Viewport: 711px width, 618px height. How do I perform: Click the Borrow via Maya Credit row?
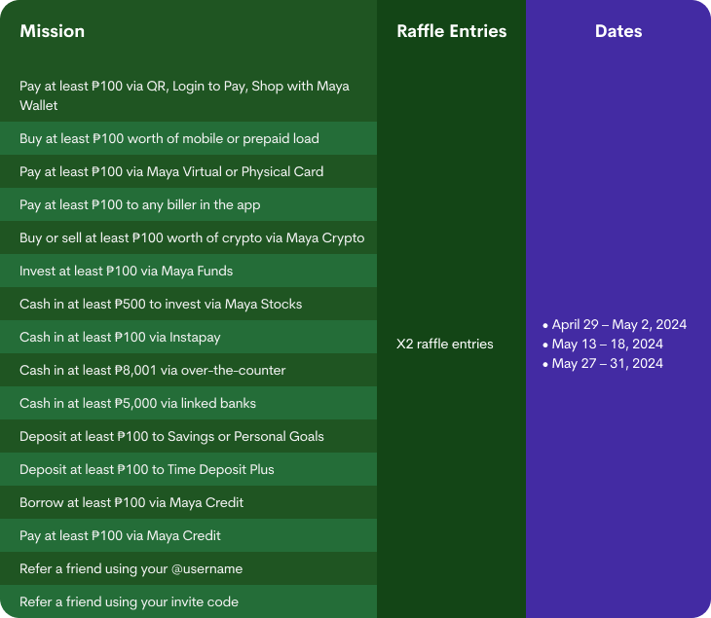pos(131,502)
